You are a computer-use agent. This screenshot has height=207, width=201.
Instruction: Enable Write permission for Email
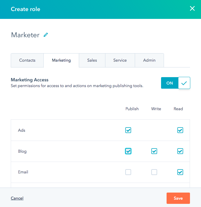[x=154, y=172]
